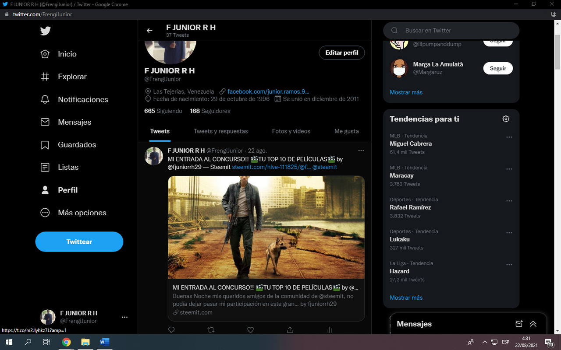Click the account avatar next to @FrengiJunior in sidebar
Viewport: 561px width, 350px height.
tap(48, 317)
